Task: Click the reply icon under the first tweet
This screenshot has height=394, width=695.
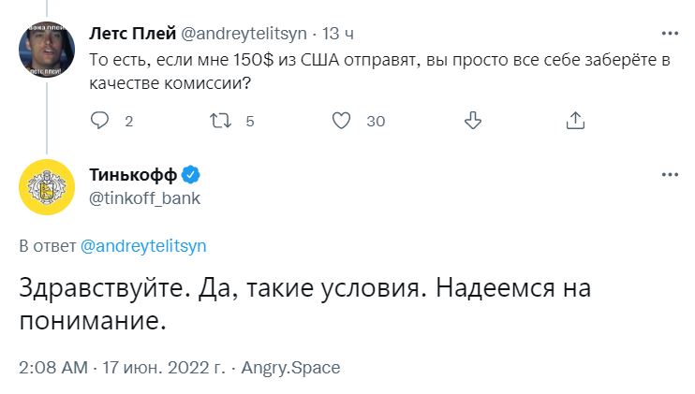Action: [99, 121]
